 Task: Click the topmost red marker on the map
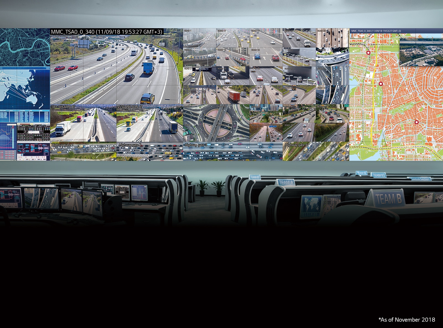coord(368,53)
